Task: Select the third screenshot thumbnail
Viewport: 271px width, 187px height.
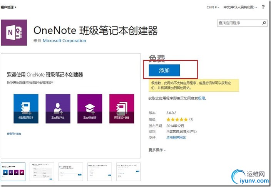Action: (x=71, y=172)
